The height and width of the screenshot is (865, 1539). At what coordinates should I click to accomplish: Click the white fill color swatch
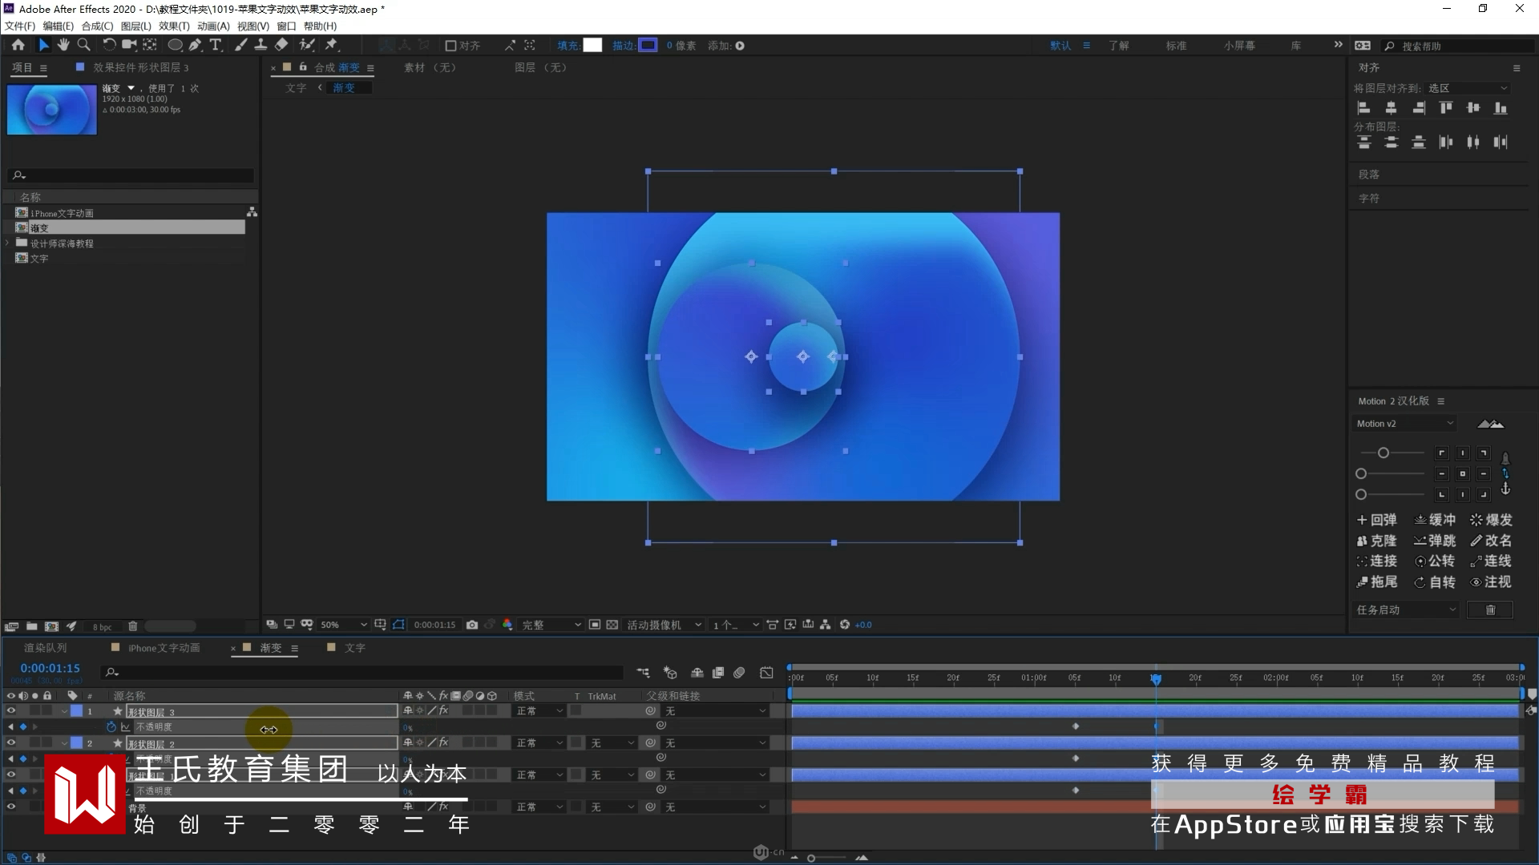tap(592, 46)
